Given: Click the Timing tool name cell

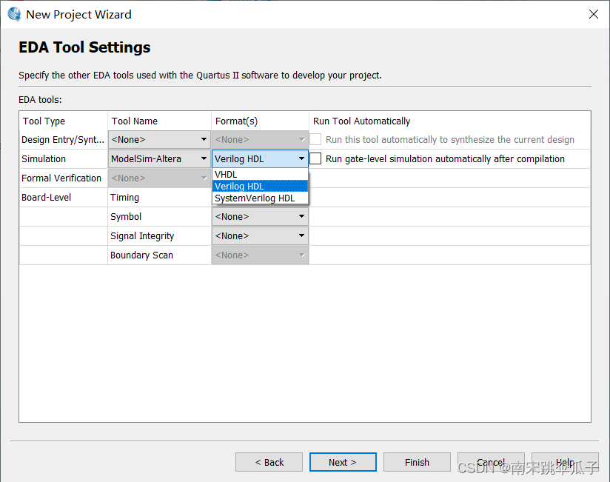Looking at the screenshot, I should (159, 197).
